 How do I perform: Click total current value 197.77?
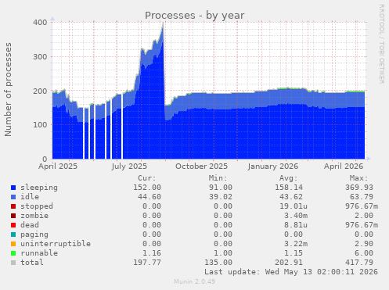[x=147, y=263]
